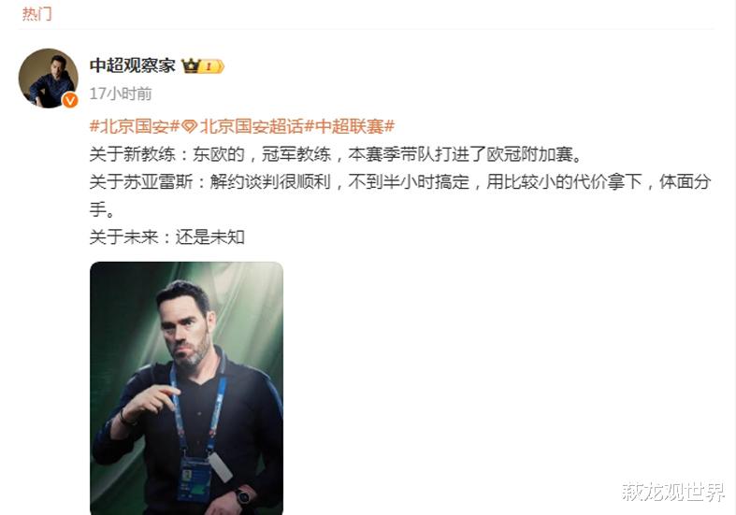Click the wristwatch in the coach photo

point(243,496)
